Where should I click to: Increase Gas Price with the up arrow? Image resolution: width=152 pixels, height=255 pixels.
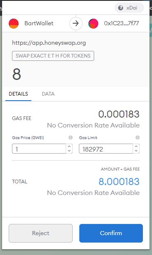69,147
